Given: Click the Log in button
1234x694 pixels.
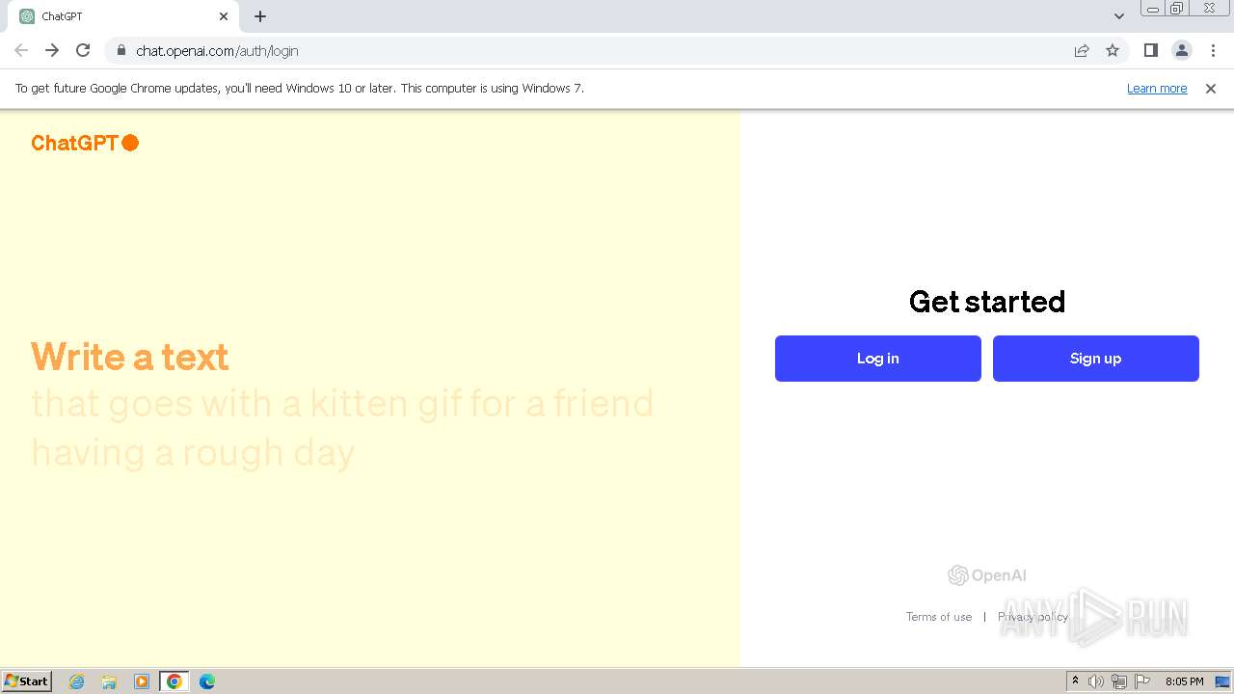Looking at the screenshot, I should pyautogui.click(x=877, y=359).
